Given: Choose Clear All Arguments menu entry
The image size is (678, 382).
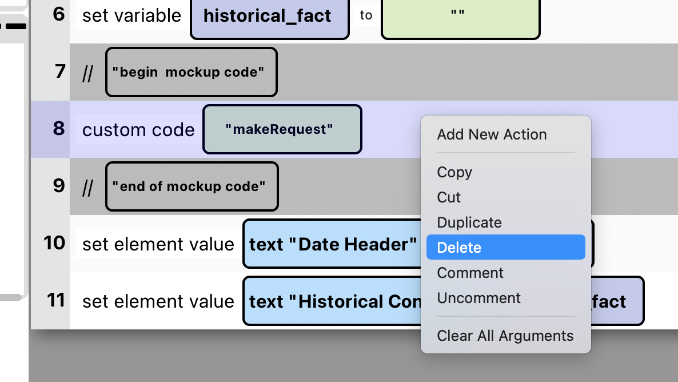Looking at the screenshot, I should tap(505, 336).
